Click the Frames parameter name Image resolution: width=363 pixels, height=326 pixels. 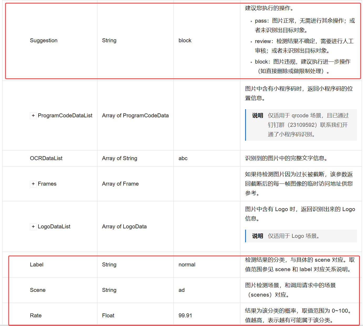pyautogui.click(x=47, y=184)
